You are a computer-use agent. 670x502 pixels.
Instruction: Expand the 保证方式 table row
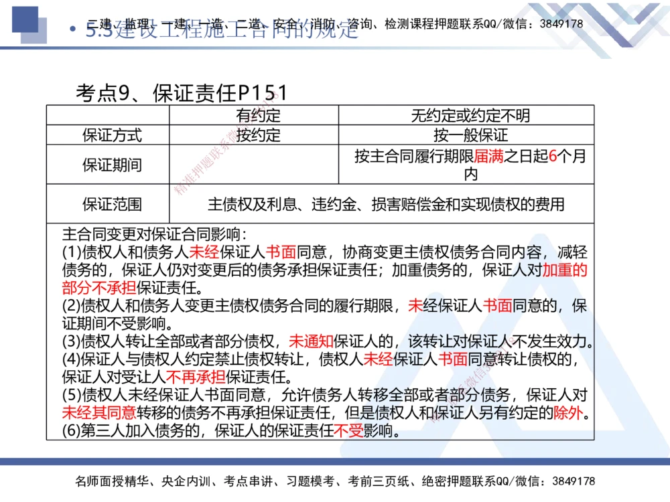tap(112, 135)
